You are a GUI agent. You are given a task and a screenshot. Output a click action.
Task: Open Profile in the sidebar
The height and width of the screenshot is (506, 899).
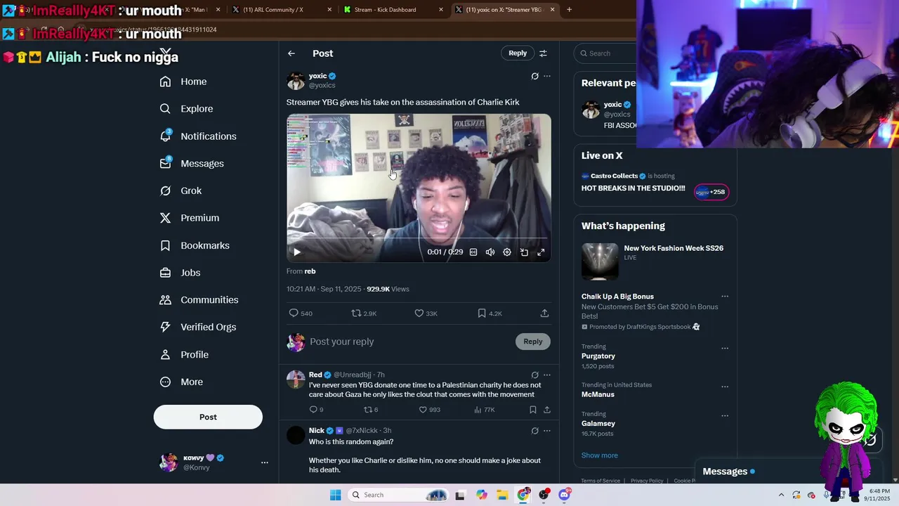[184, 355]
